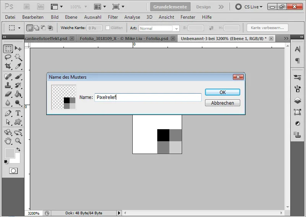Select the Move tool

[x=18, y=49]
